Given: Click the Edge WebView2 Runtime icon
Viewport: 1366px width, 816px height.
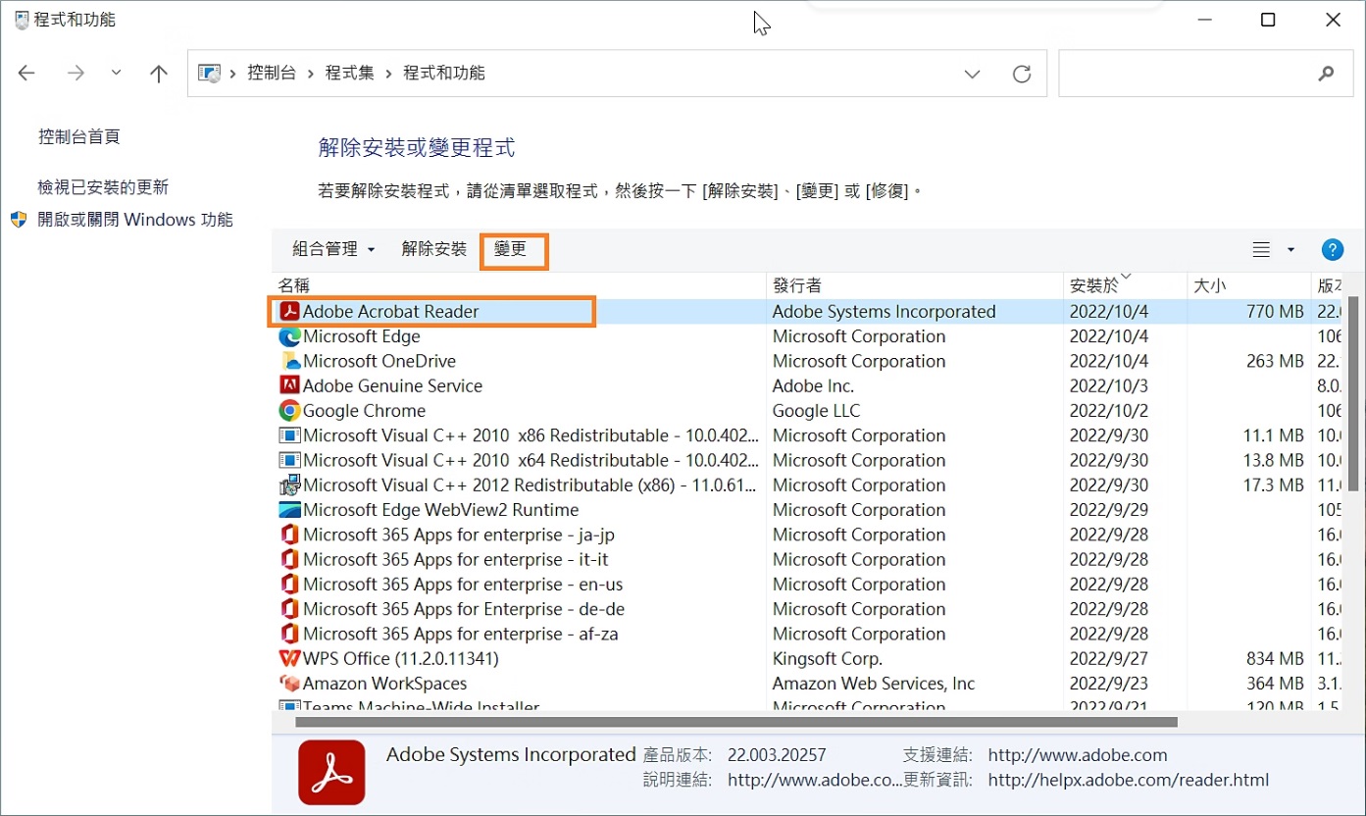Looking at the screenshot, I should (x=289, y=510).
